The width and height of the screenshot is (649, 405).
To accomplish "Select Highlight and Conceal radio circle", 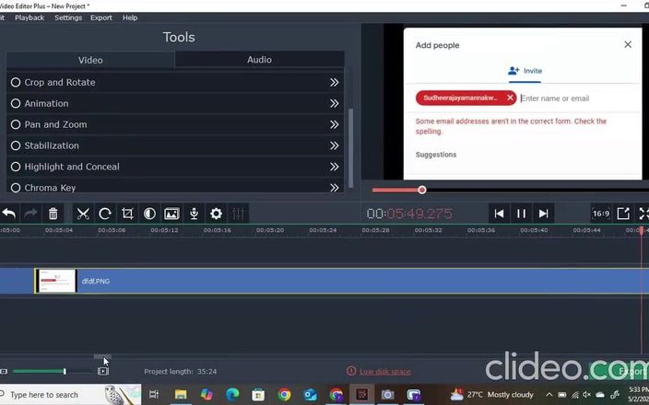I will [16, 167].
